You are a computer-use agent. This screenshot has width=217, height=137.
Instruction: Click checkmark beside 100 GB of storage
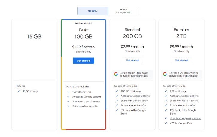pos(68,92)
